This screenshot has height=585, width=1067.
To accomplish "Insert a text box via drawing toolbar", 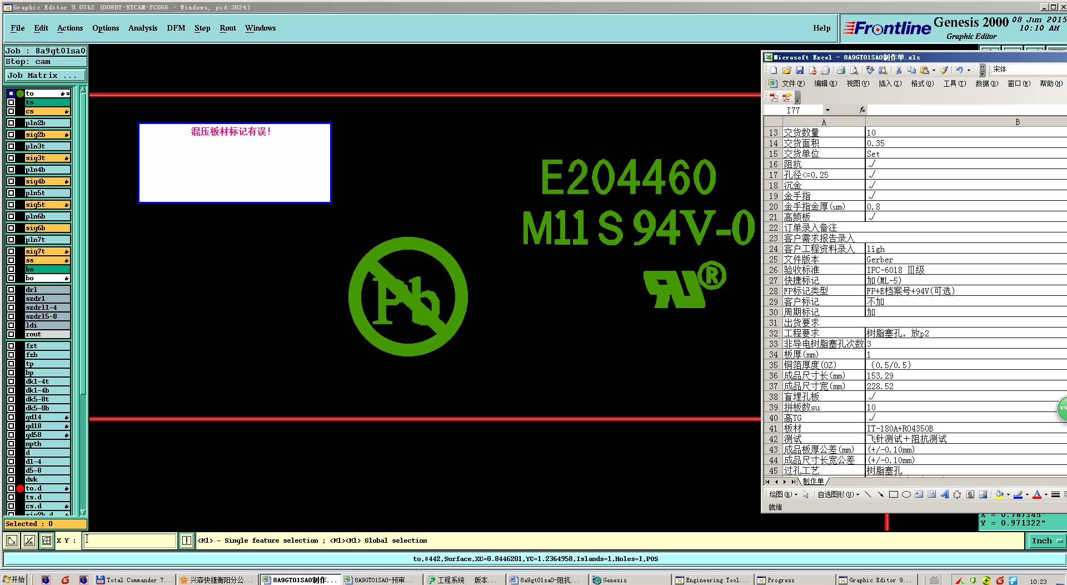I will 919,494.
